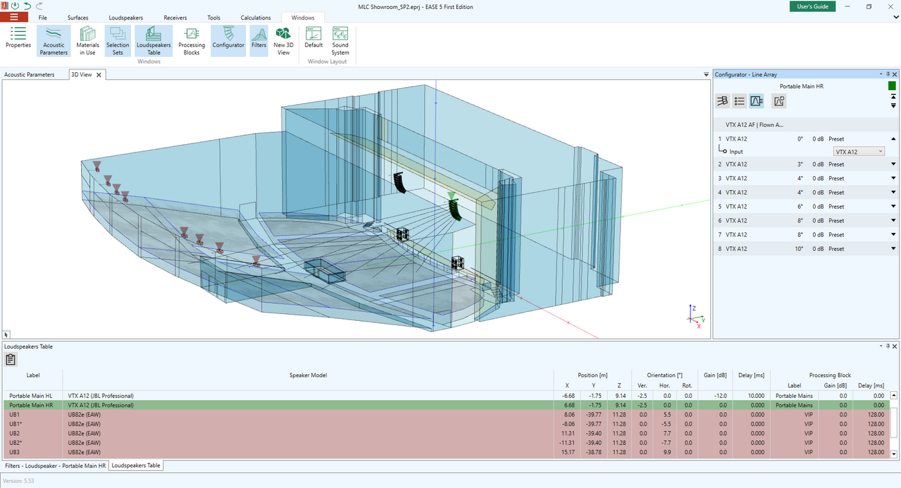Switch to the Acoustic Parameters document tab

coord(29,75)
